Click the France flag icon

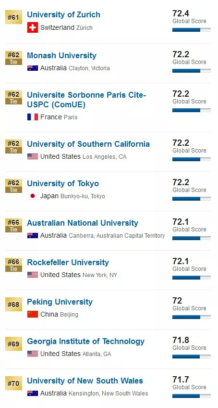(x=33, y=117)
